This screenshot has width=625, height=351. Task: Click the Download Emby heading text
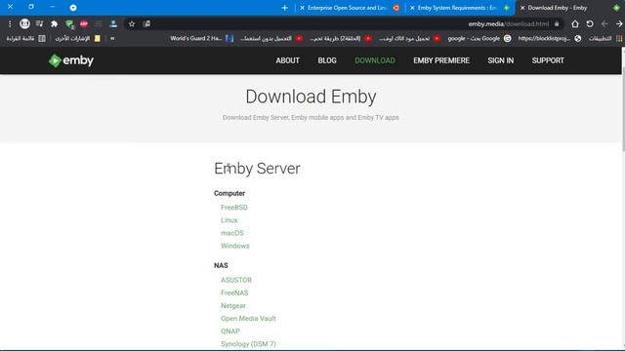[311, 97]
